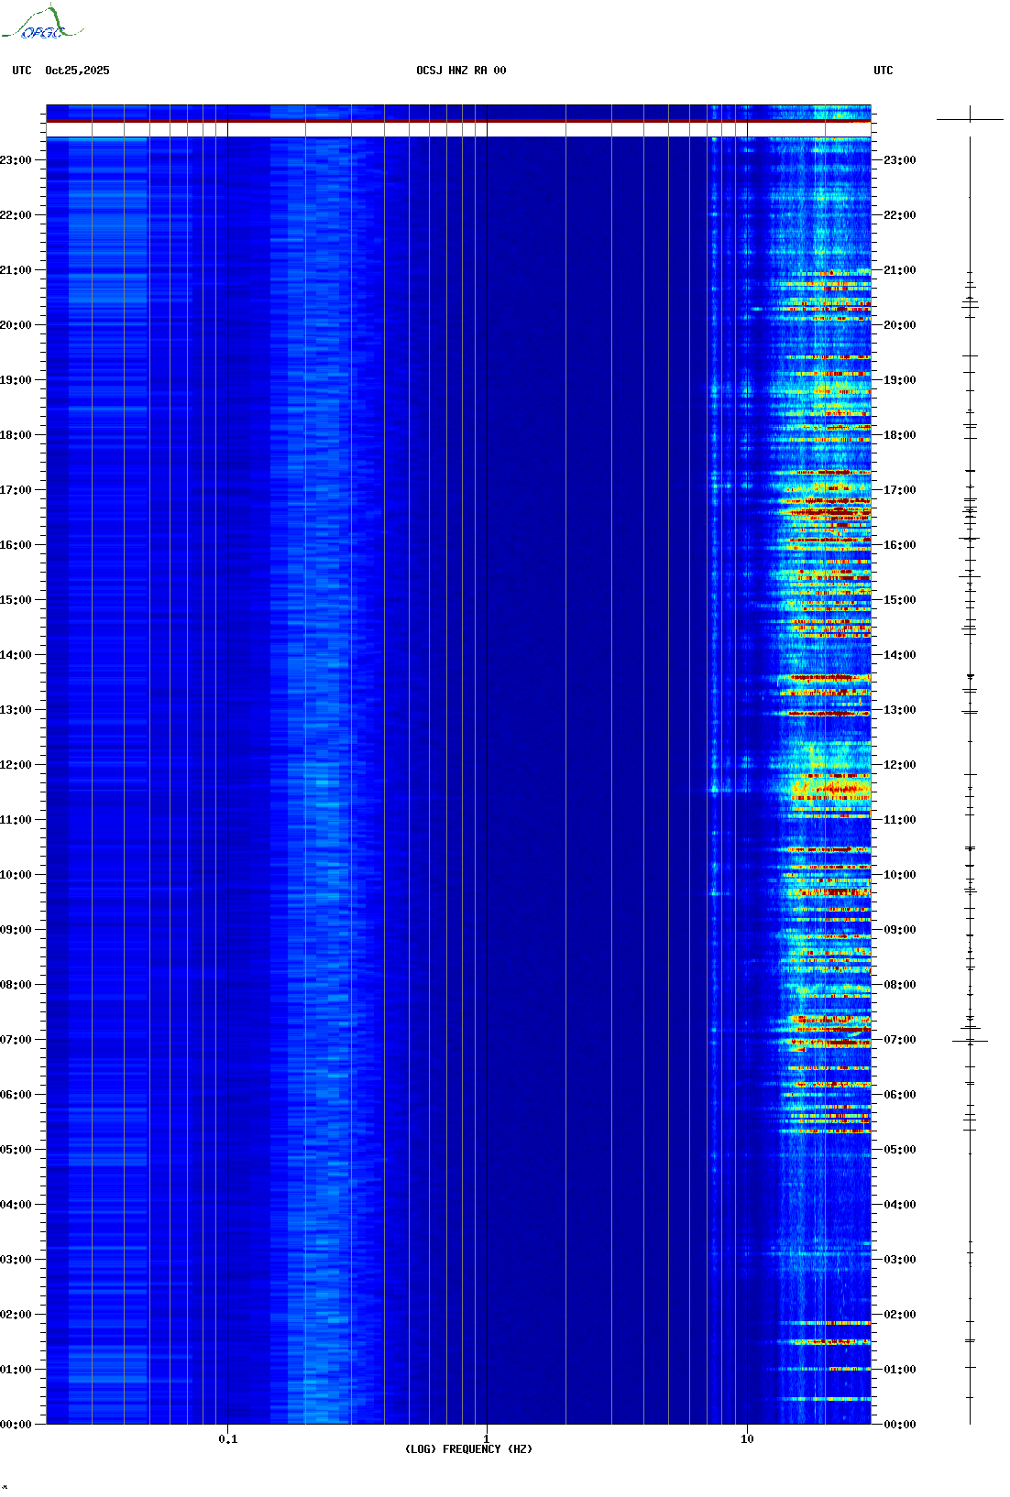This screenshot has width=1010, height=1497.
Task: Click the 00:00 time label on right axis
Action: pyautogui.click(x=899, y=1424)
